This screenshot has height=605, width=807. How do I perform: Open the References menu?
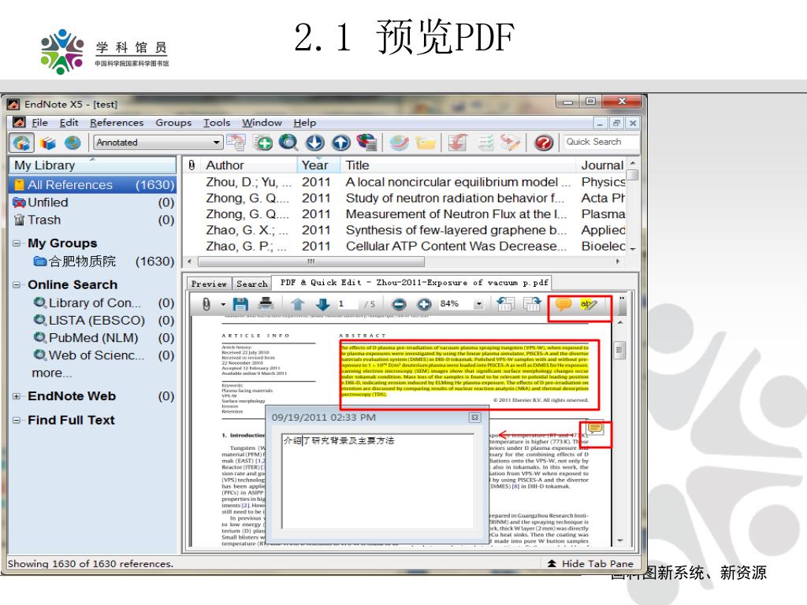117,122
